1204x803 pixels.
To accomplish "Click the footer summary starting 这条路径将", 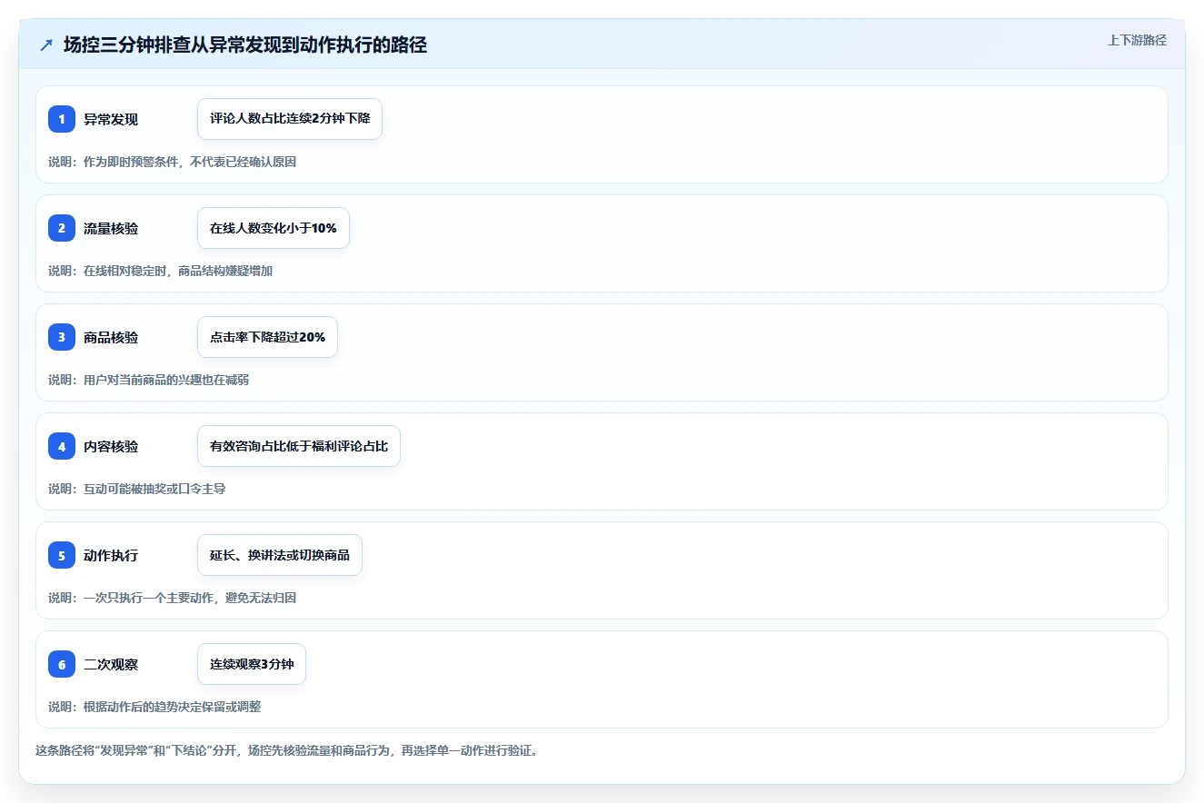I will (286, 751).
